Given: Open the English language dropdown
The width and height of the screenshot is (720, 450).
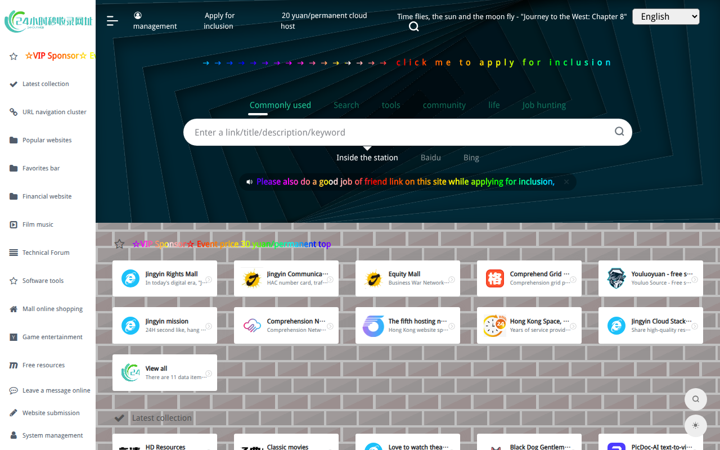Looking at the screenshot, I should click(x=665, y=17).
